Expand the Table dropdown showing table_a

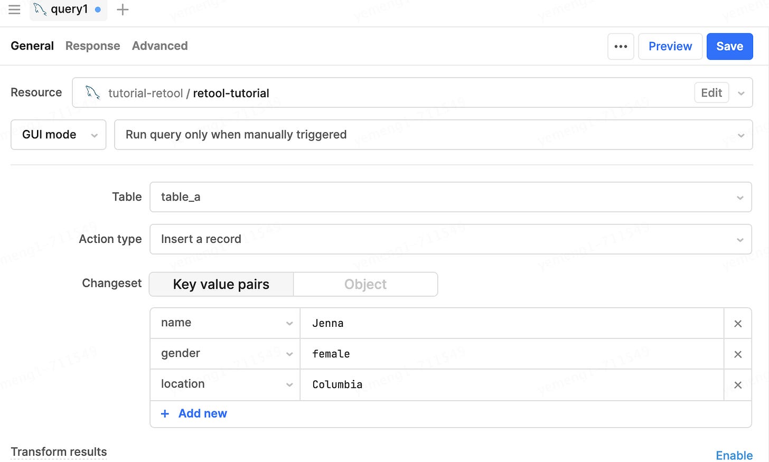(451, 197)
